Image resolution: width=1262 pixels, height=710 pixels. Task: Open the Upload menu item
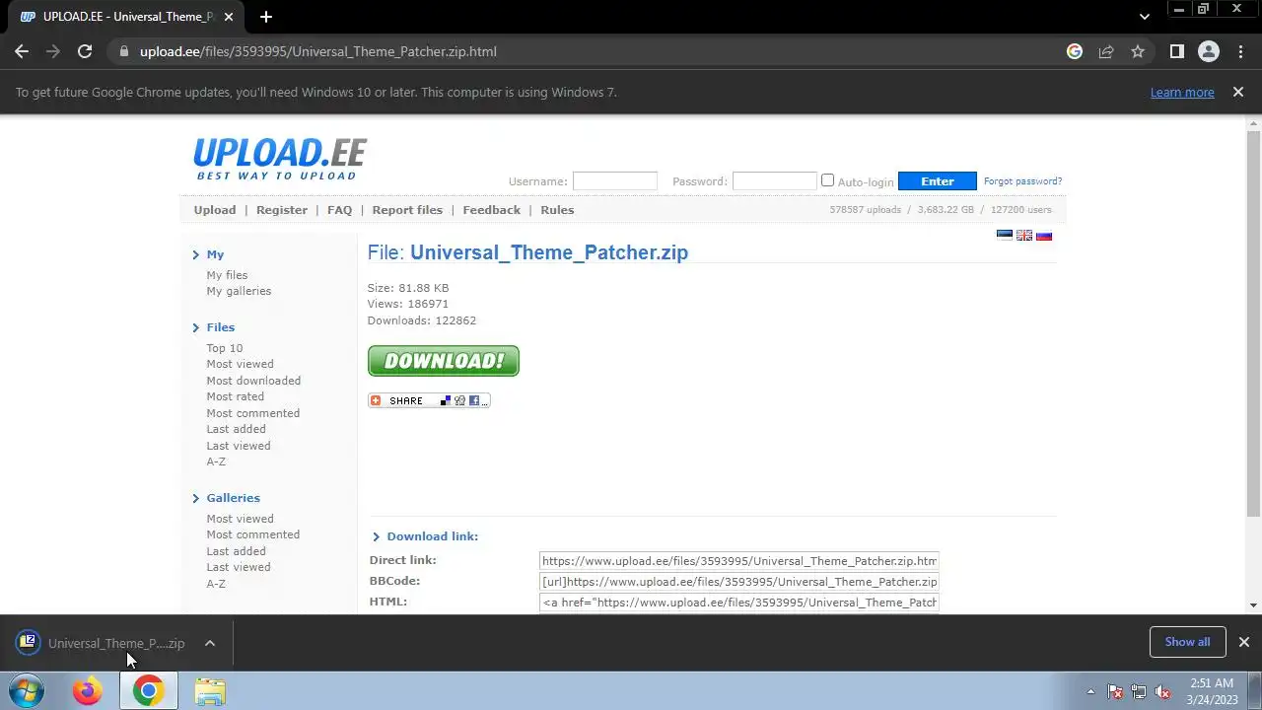(x=214, y=210)
